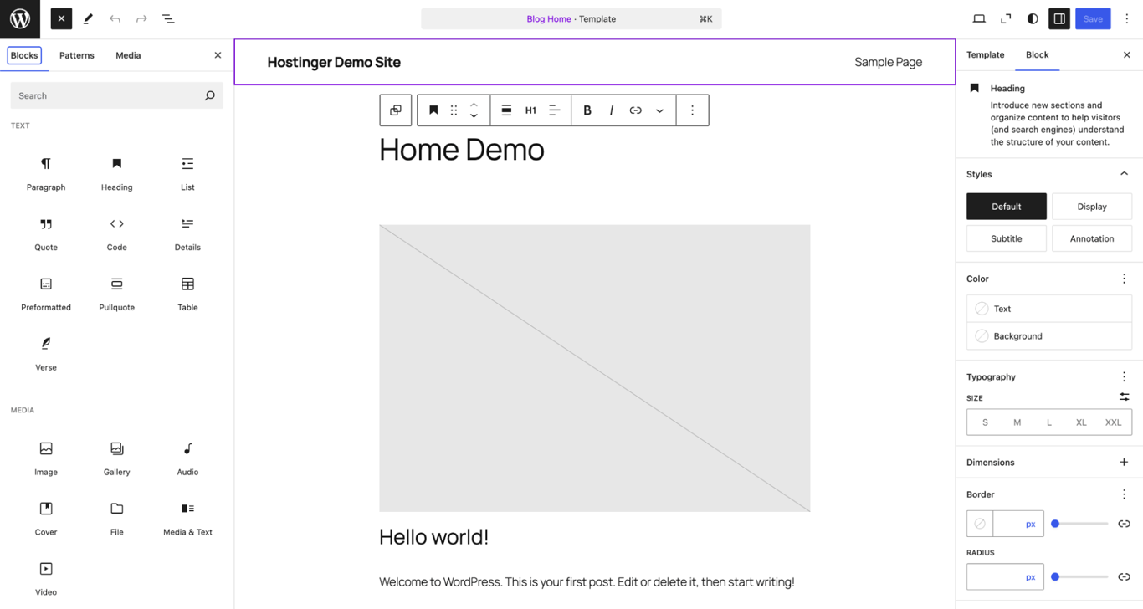Toggle bold formatting in block toolbar
This screenshot has width=1143, height=609.
(x=587, y=110)
